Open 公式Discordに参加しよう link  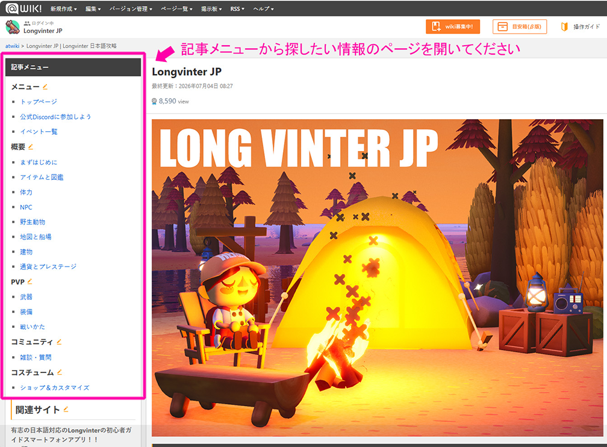55,116
